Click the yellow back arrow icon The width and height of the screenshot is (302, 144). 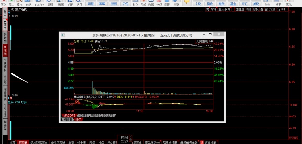(x=186, y=2)
